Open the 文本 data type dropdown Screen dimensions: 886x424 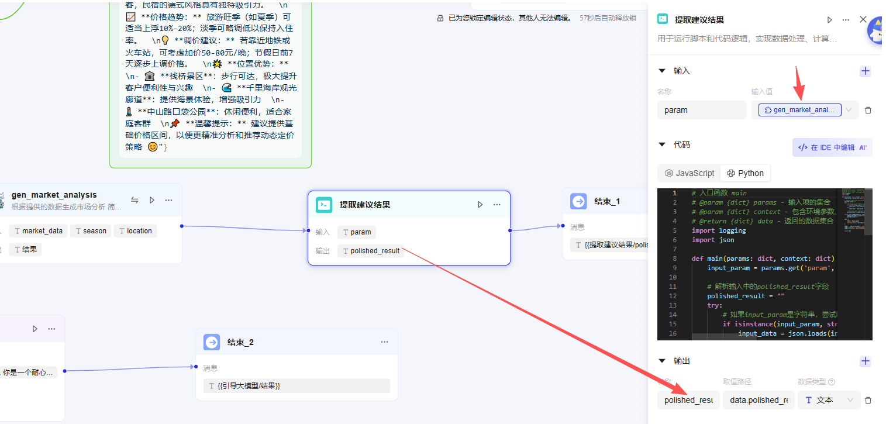pos(829,400)
